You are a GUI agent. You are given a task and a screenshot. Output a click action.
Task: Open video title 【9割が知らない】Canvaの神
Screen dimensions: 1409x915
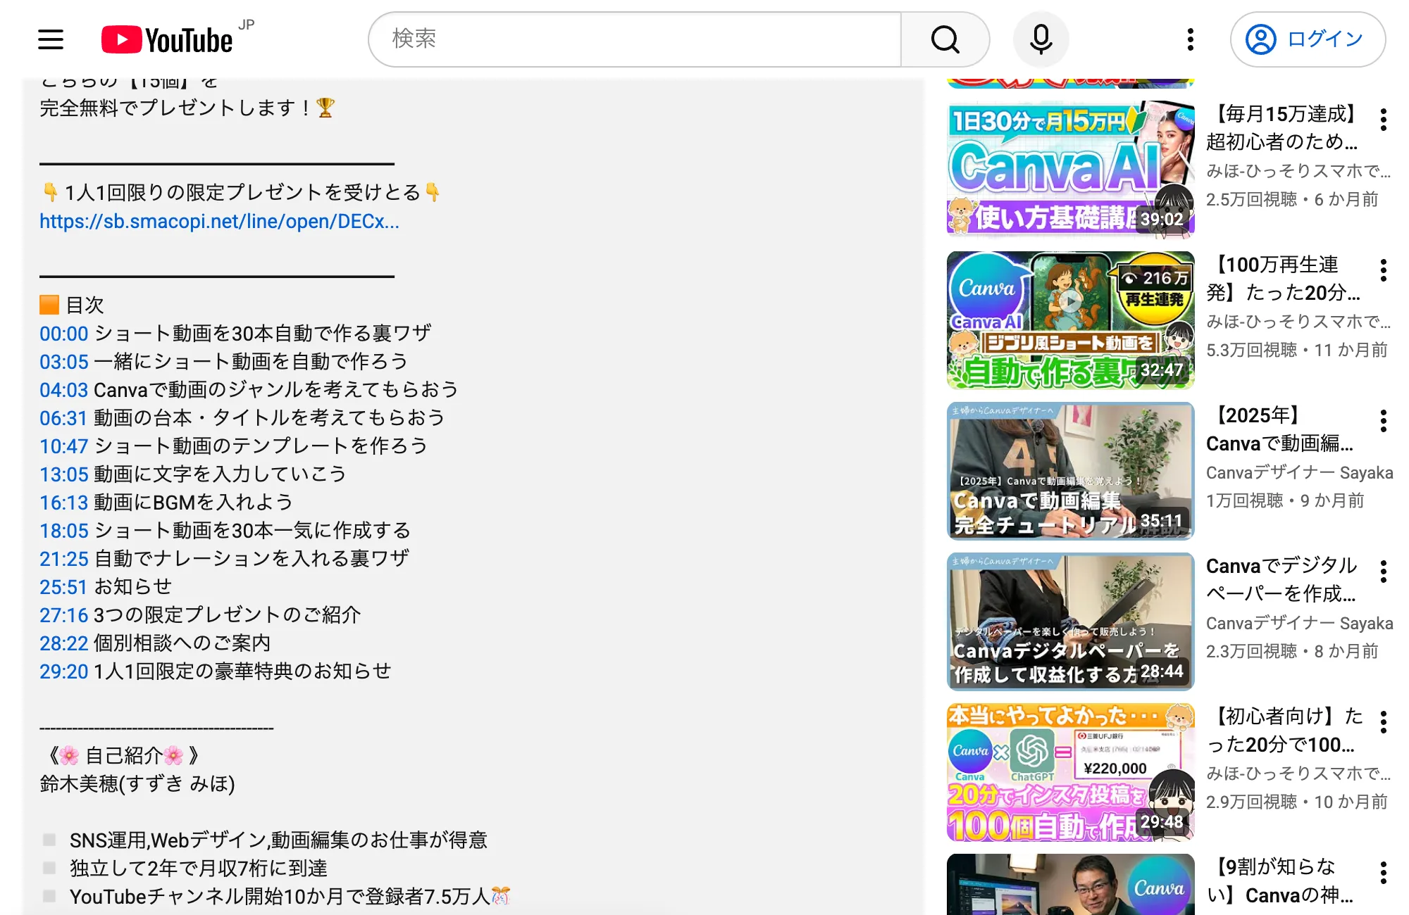pyautogui.click(x=1279, y=881)
